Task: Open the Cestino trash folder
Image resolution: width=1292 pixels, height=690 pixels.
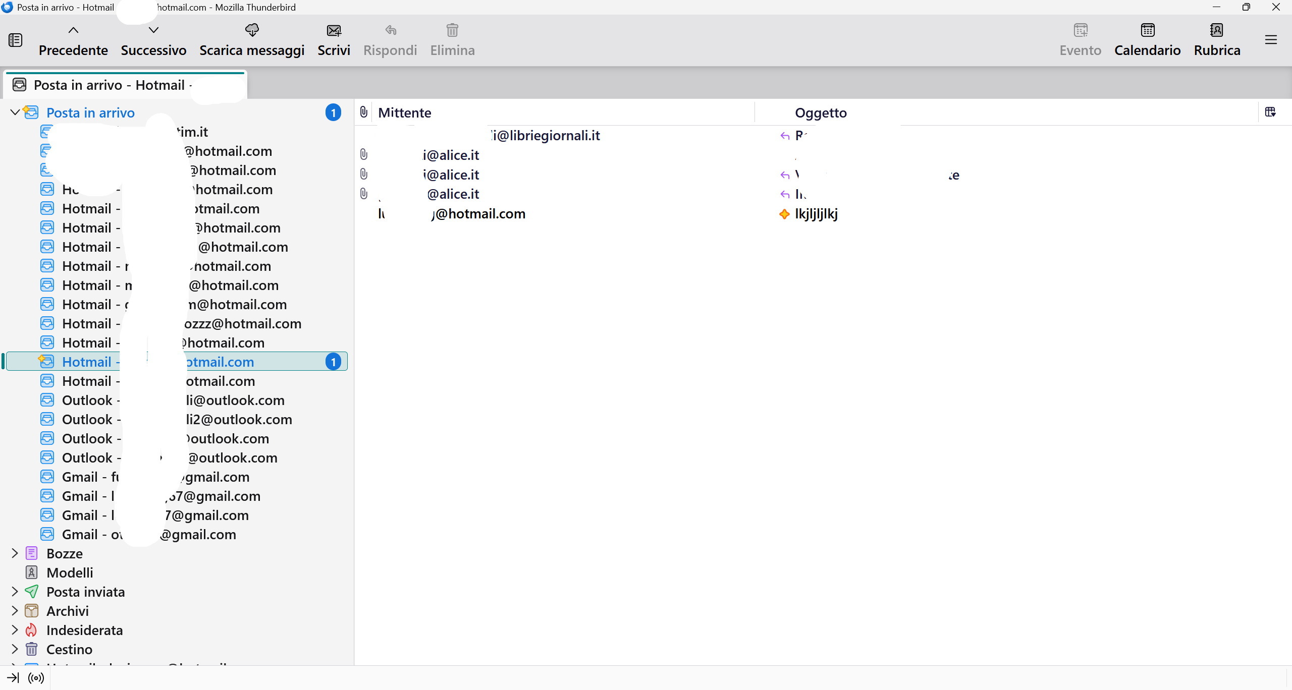Action: tap(69, 650)
